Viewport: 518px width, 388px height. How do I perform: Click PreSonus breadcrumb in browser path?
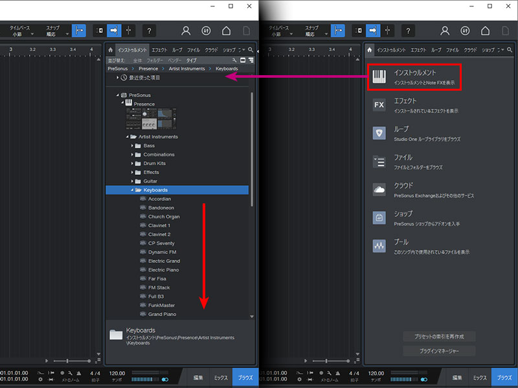pos(118,69)
